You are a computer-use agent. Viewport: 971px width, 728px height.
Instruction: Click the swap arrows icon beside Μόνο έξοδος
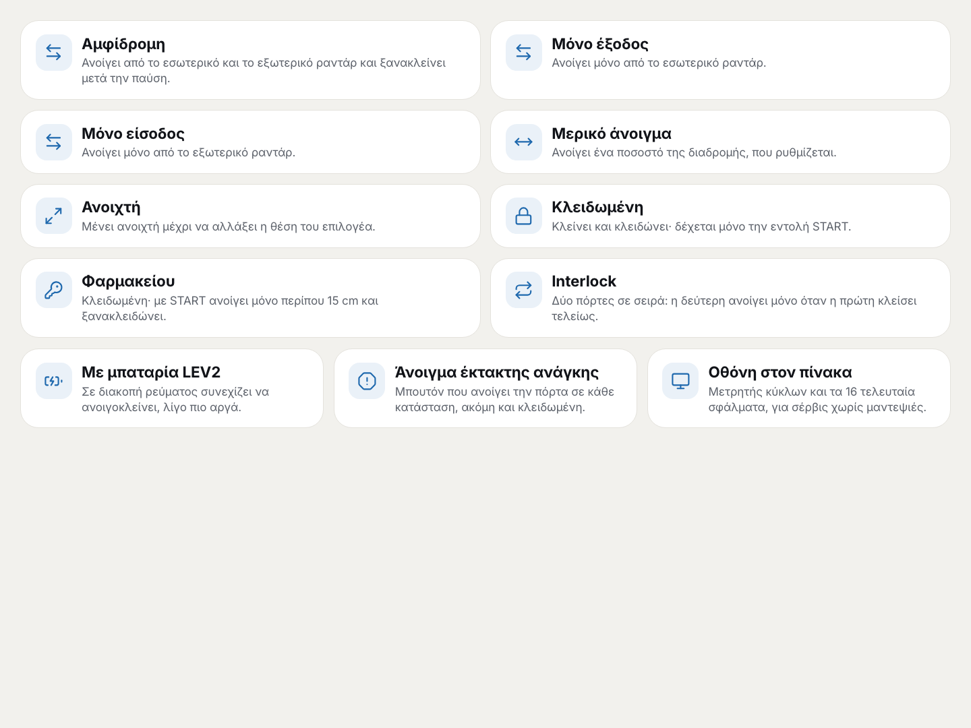pyautogui.click(x=524, y=53)
